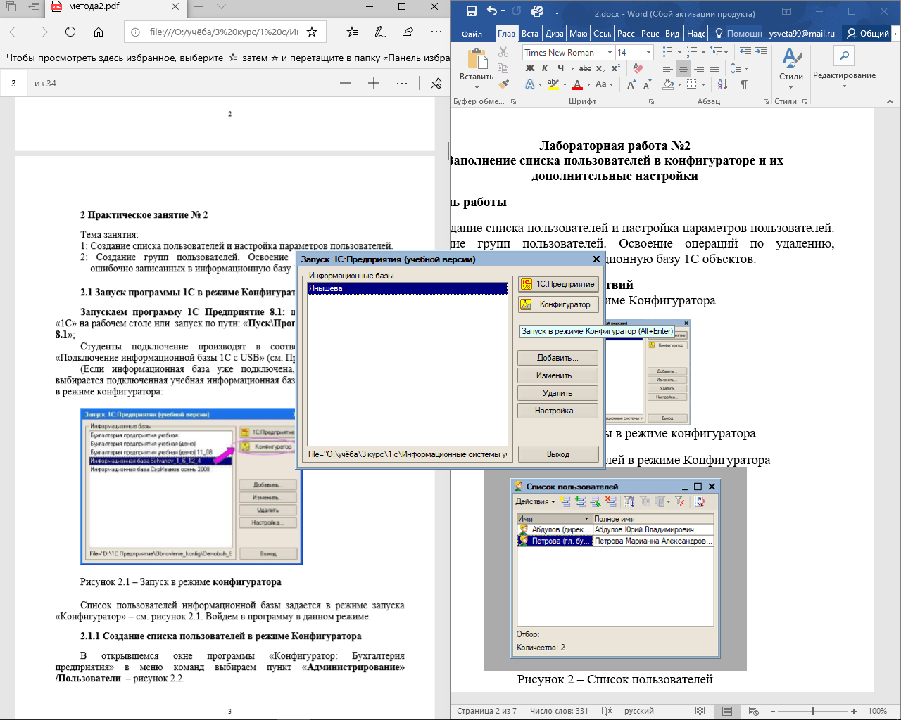Click the red font color swatch
Screen dimensions: 901x720
tap(577, 84)
